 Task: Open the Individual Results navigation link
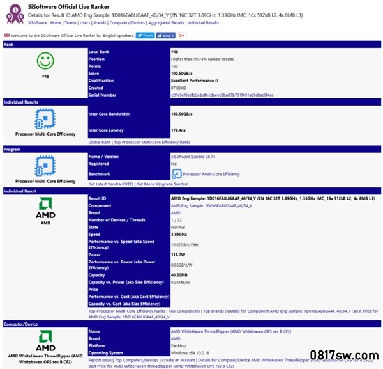203,23
